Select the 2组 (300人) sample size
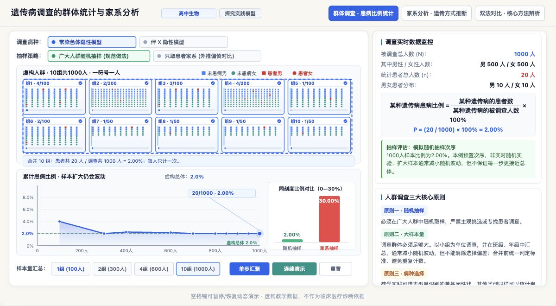556x306 pixels. coord(112,269)
